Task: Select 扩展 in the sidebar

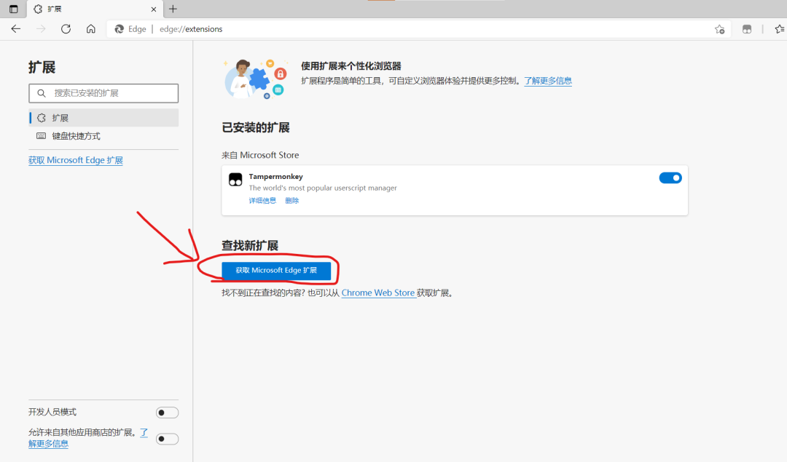Action: tap(103, 118)
